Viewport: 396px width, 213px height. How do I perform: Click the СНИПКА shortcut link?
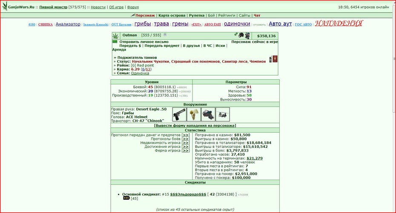[46, 25]
